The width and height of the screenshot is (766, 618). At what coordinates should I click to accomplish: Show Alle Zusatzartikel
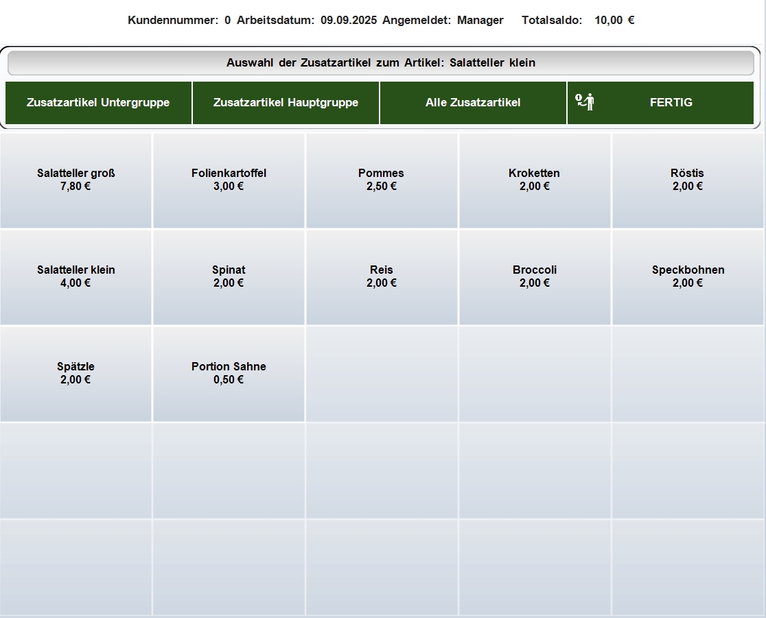473,102
